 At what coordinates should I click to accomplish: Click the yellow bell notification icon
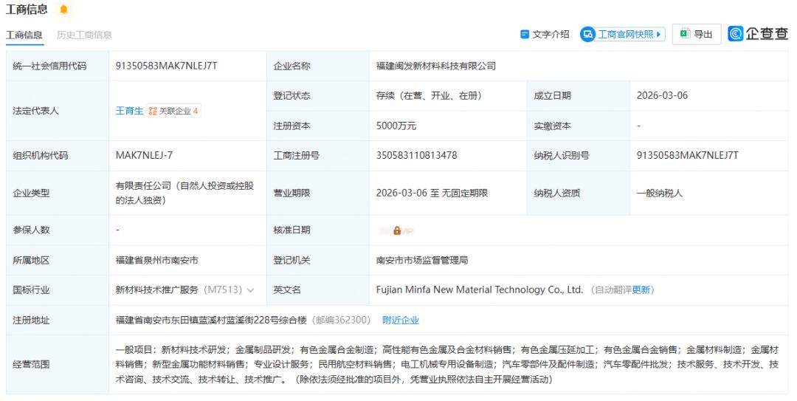63,9
